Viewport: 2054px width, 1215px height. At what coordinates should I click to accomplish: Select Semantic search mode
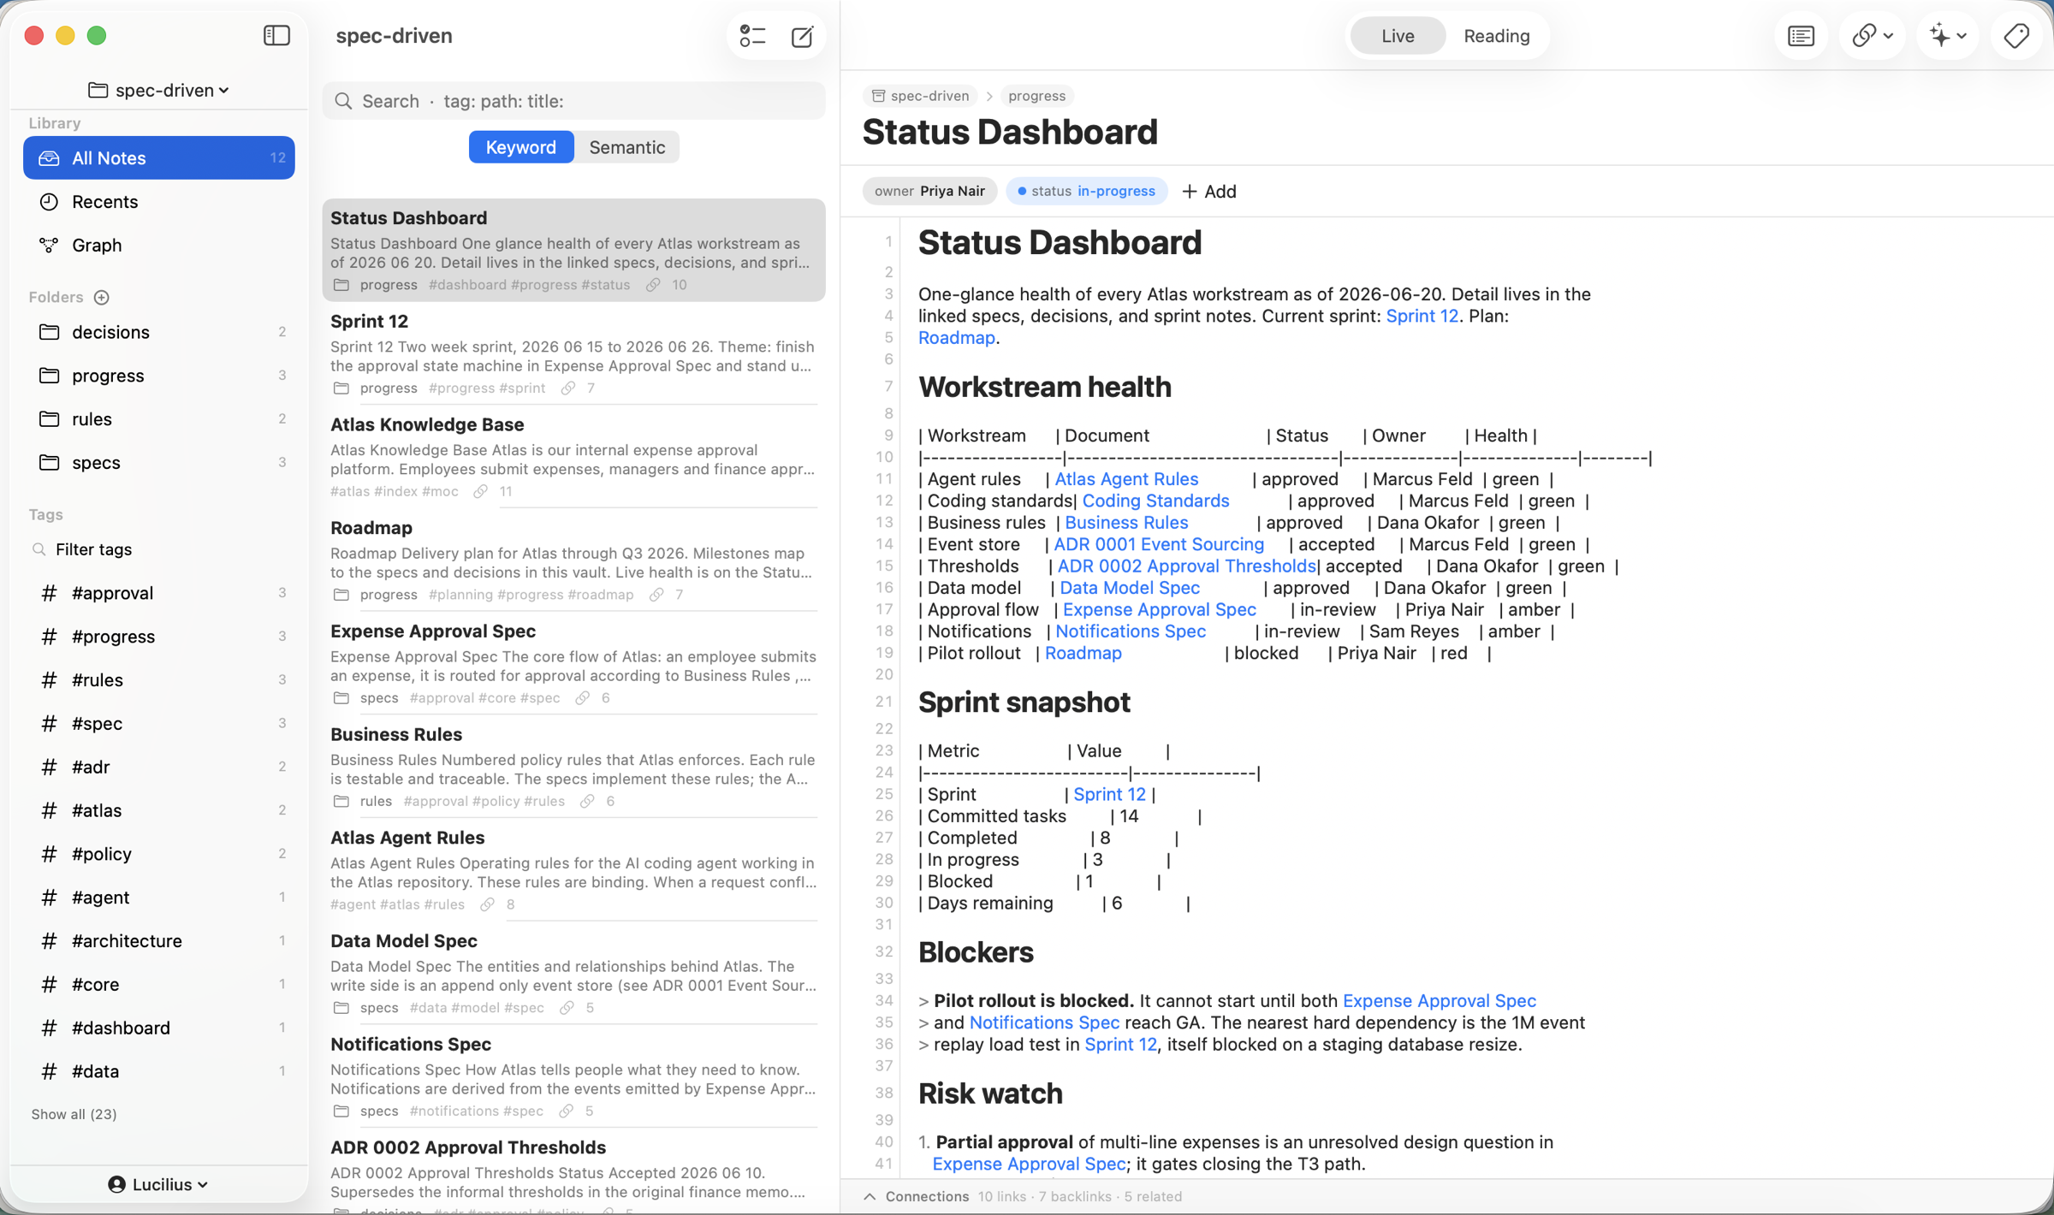pos(626,147)
